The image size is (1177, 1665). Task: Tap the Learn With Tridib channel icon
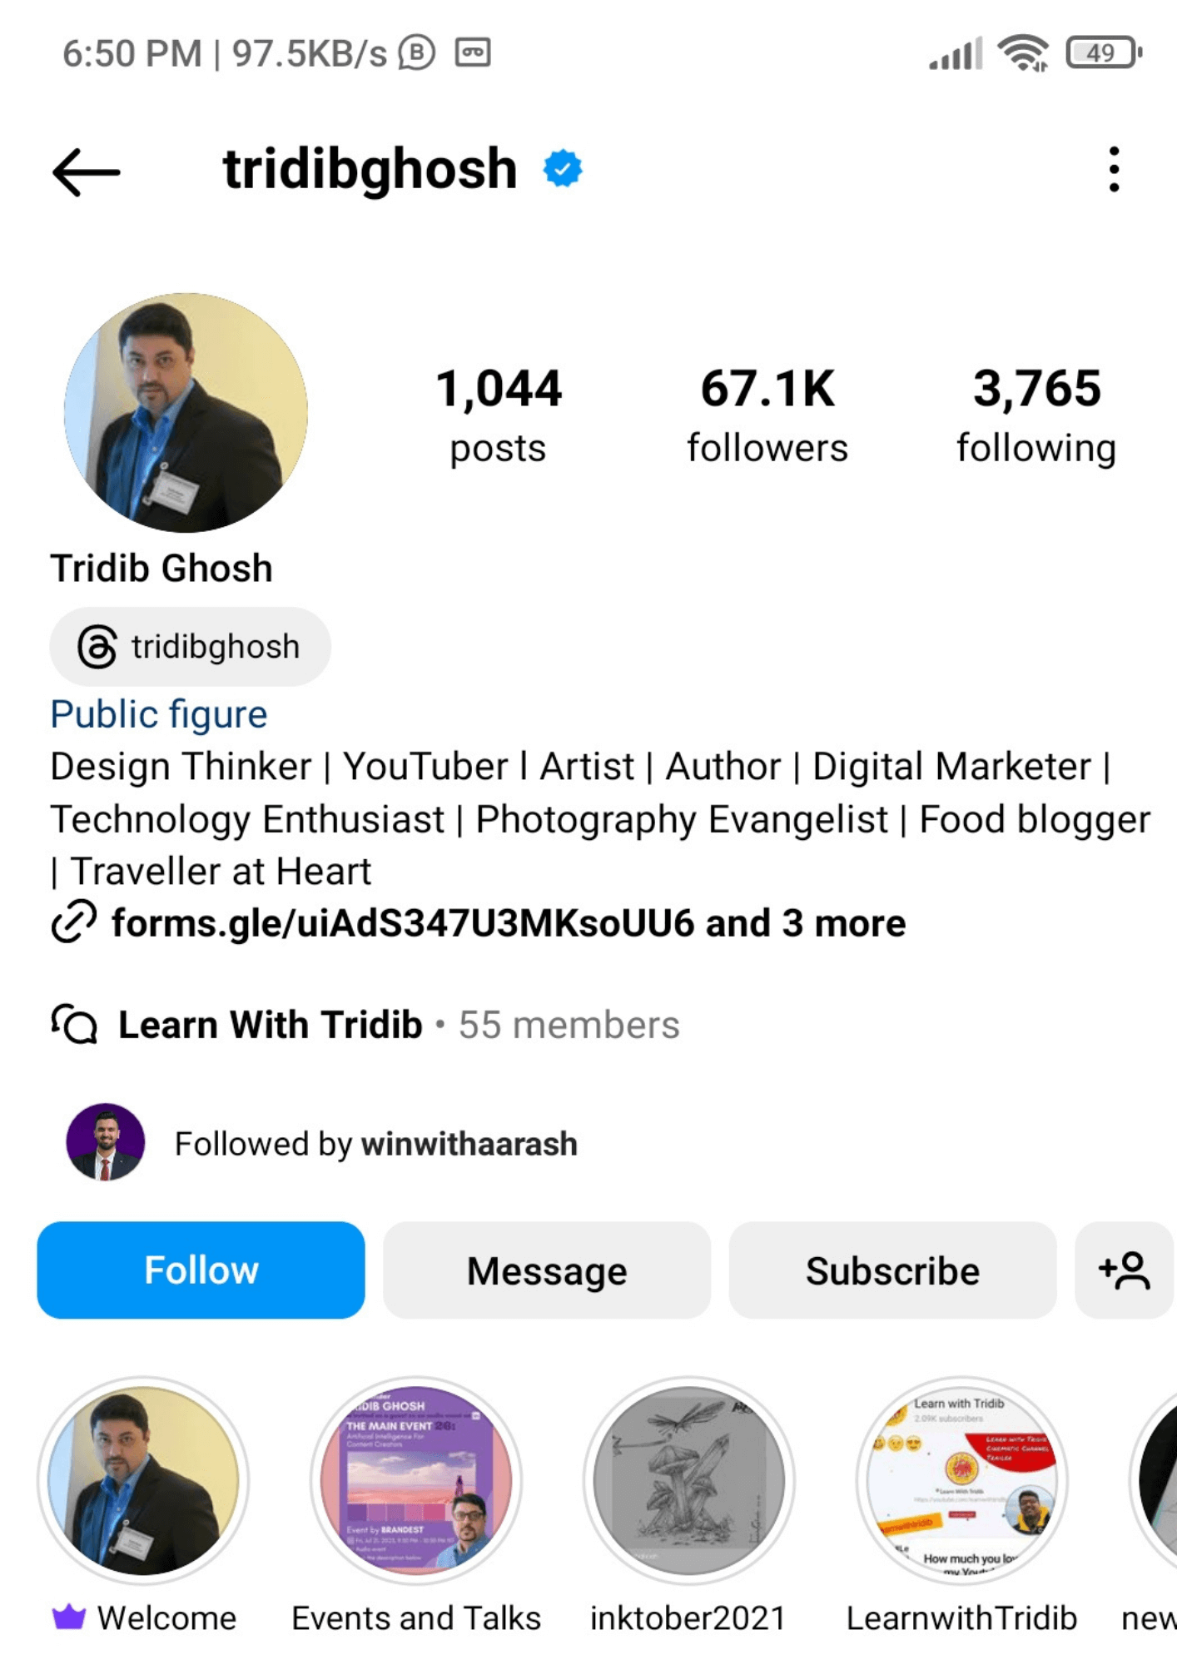74,1024
